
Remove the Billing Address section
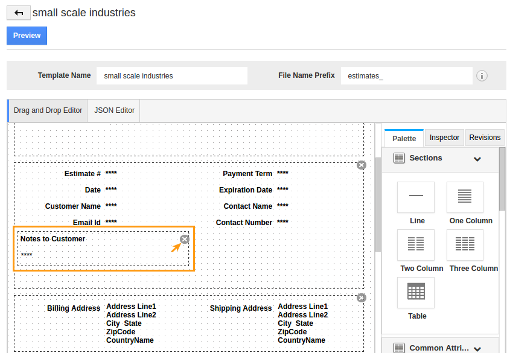(362, 297)
